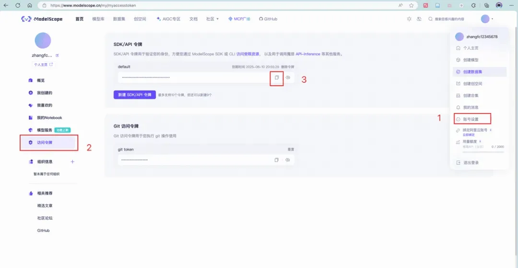This screenshot has width=518, height=268.
Task: Open the 模型库 tab in the top navigation
Action: (x=98, y=19)
